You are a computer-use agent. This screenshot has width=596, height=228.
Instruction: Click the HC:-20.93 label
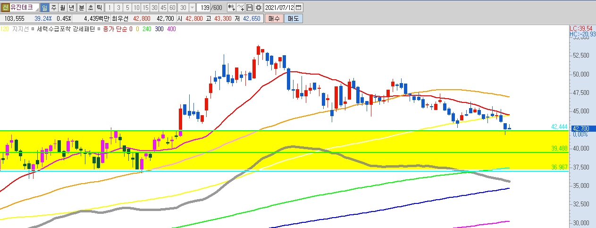point(582,34)
